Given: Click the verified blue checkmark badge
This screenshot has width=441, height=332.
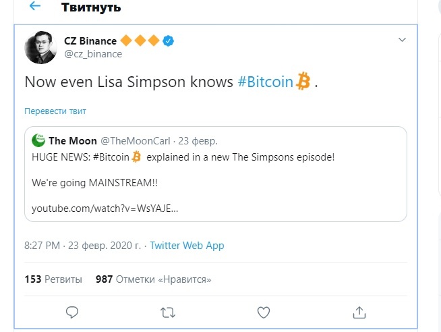Looking at the screenshot, I should point(169,41).
